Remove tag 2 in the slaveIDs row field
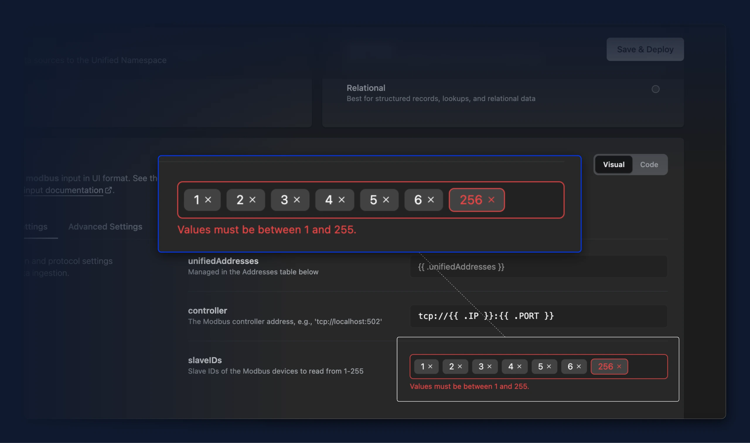Image resolution: width=750 pixels, height=443 pixels. pos(460,366)
